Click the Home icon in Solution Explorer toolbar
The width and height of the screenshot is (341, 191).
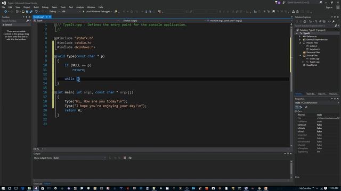click(305, 21)
